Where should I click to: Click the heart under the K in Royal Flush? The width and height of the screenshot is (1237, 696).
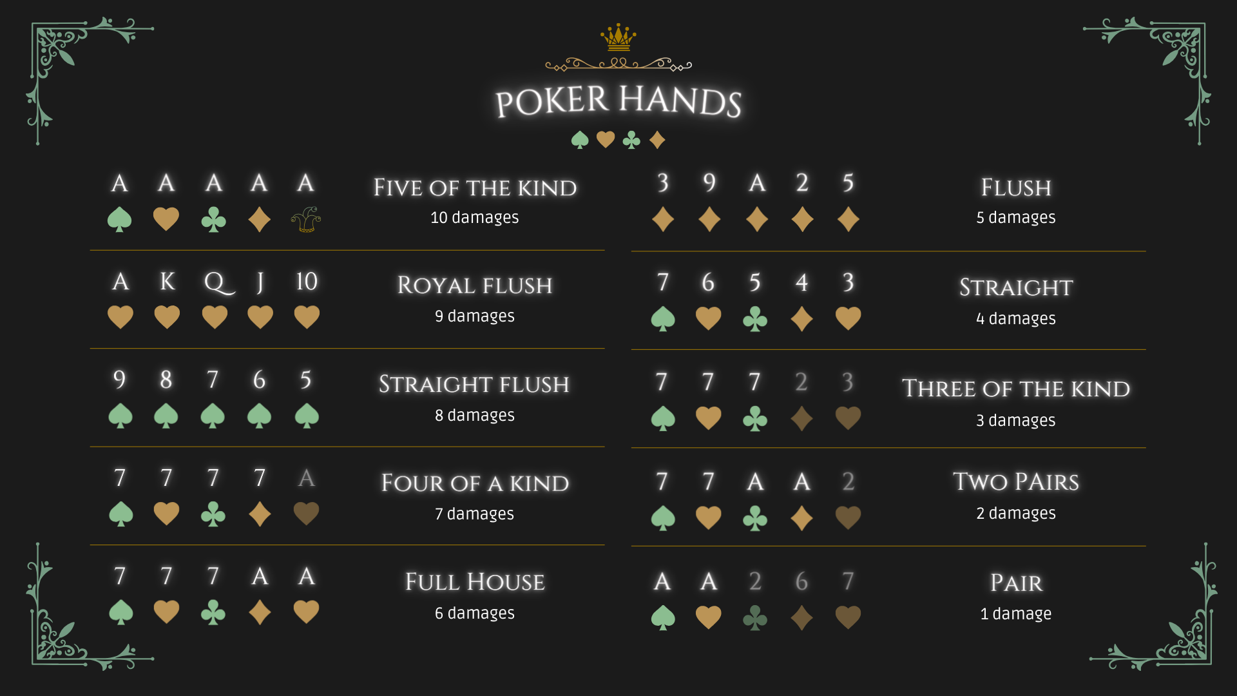click(x=167, y=317)
